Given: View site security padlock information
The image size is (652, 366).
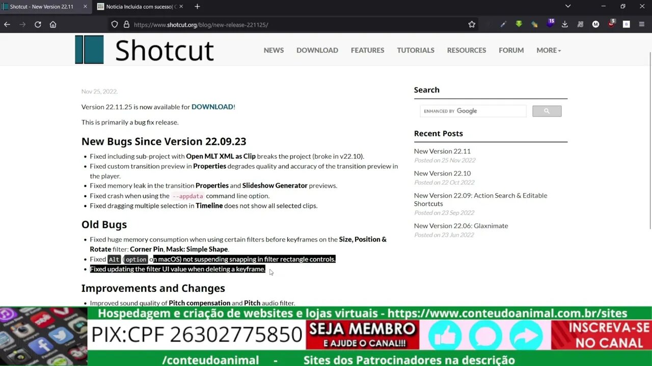Looking at the screenshot, I should [126, 24].
